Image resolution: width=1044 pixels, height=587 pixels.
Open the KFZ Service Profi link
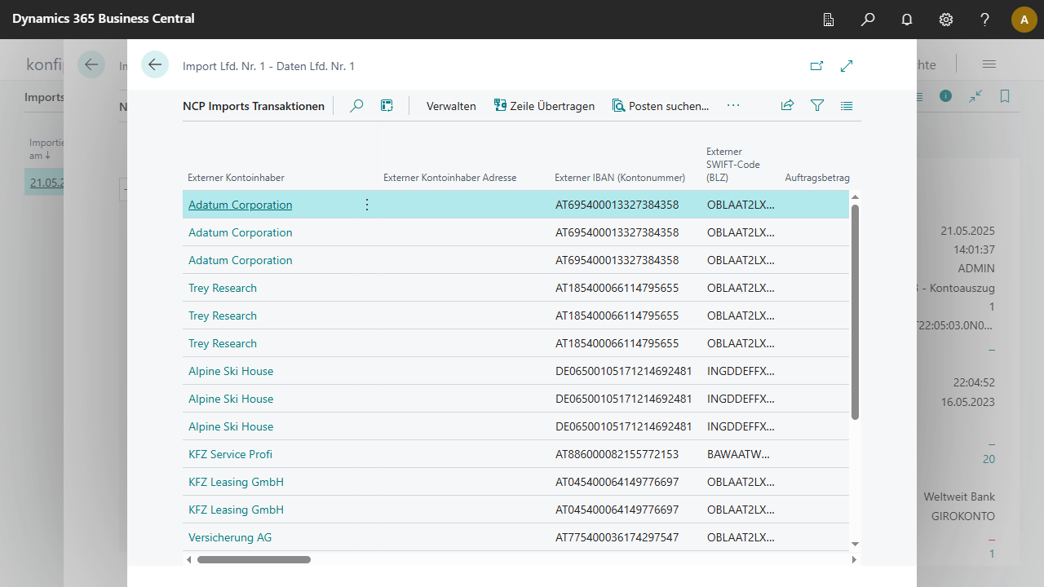[x=230, y=454]
